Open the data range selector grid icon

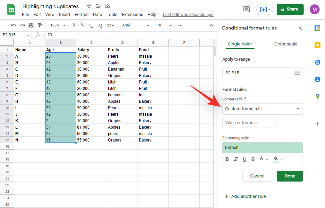(297, 73)
